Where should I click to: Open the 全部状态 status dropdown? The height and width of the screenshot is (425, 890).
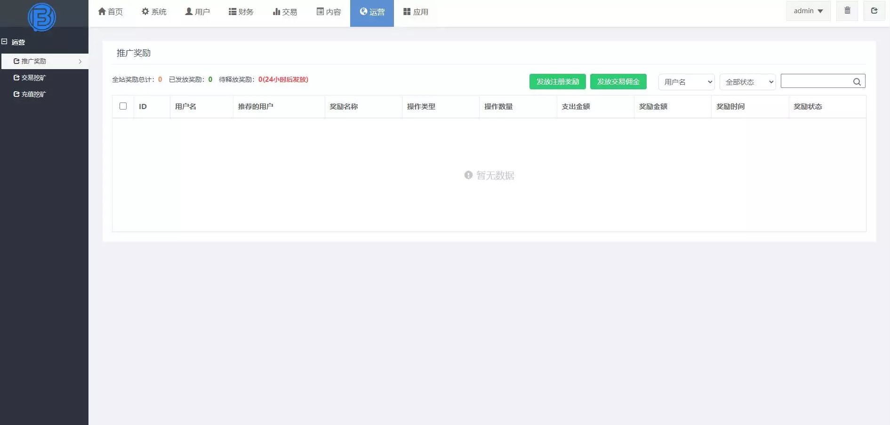(x=747, y=82)
